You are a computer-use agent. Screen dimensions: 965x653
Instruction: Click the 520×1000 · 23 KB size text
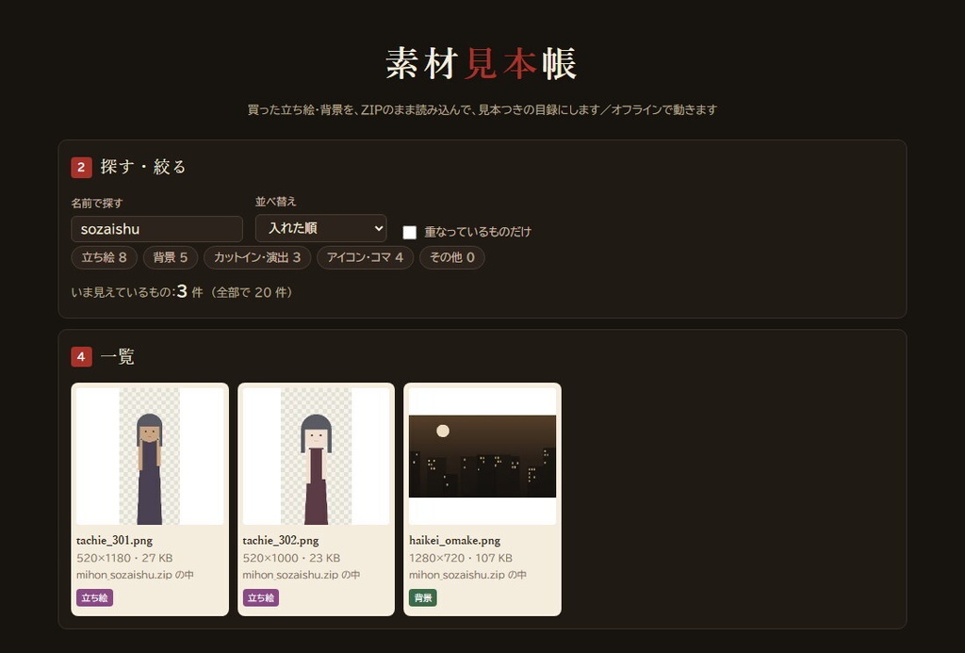[291, 558]
